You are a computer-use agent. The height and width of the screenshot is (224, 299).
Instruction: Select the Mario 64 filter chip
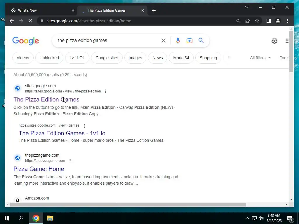pos(181,58)
